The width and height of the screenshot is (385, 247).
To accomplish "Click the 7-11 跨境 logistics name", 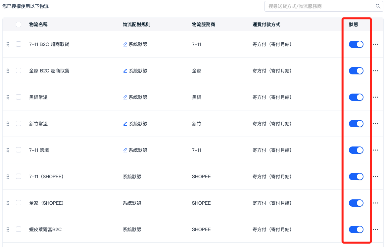I will (x=39, y=150).
